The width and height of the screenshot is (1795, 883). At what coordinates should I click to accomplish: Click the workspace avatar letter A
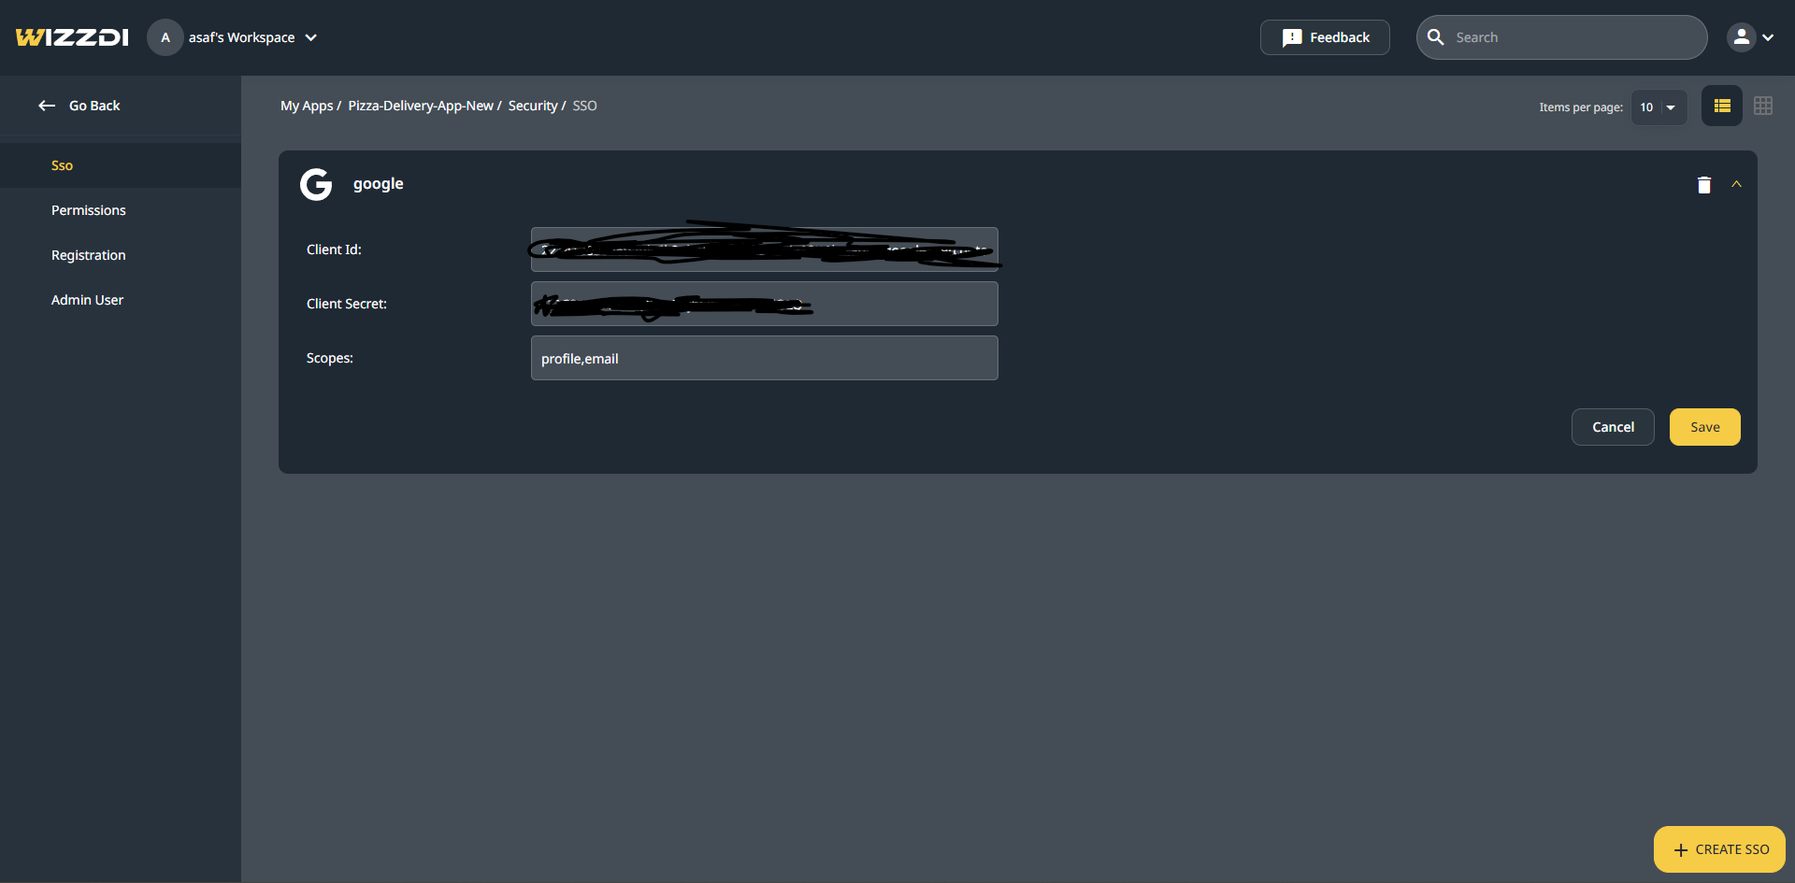coord(165,37)
